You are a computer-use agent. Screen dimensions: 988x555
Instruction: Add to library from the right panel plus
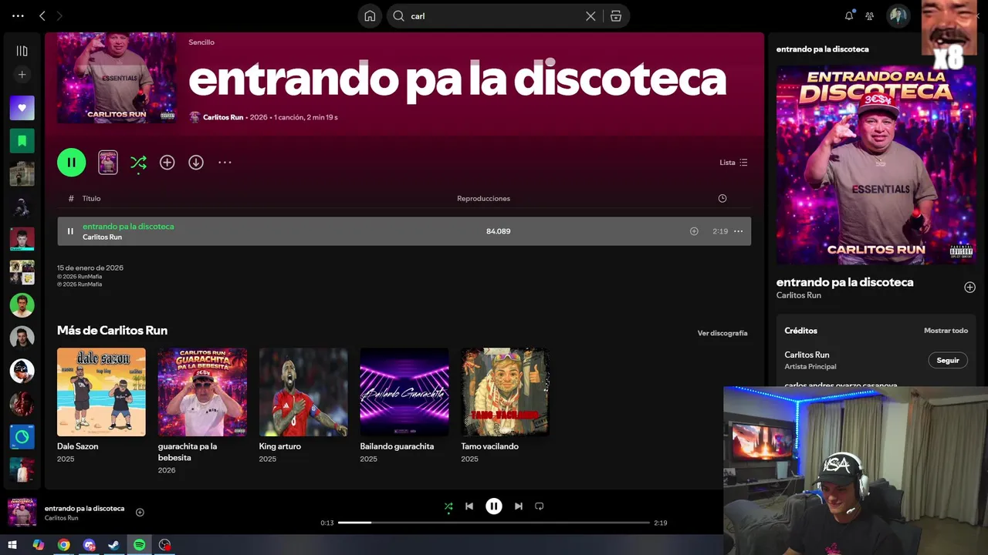969,288
